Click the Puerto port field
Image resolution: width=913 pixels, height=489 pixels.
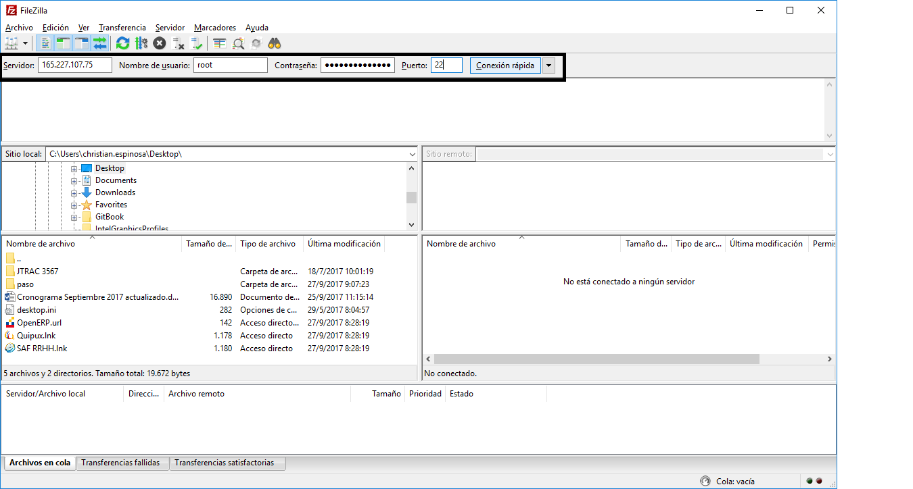click(x=446, y=66)
